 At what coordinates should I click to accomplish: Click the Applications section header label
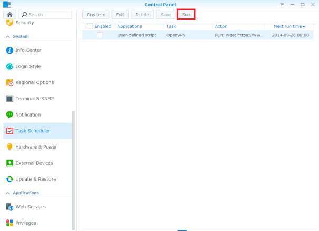[26, 193]
